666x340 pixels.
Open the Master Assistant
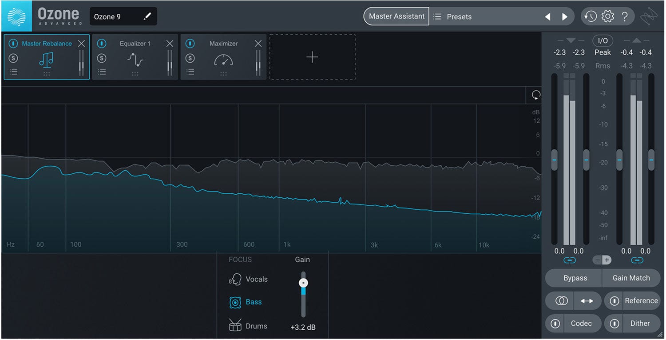396,16
